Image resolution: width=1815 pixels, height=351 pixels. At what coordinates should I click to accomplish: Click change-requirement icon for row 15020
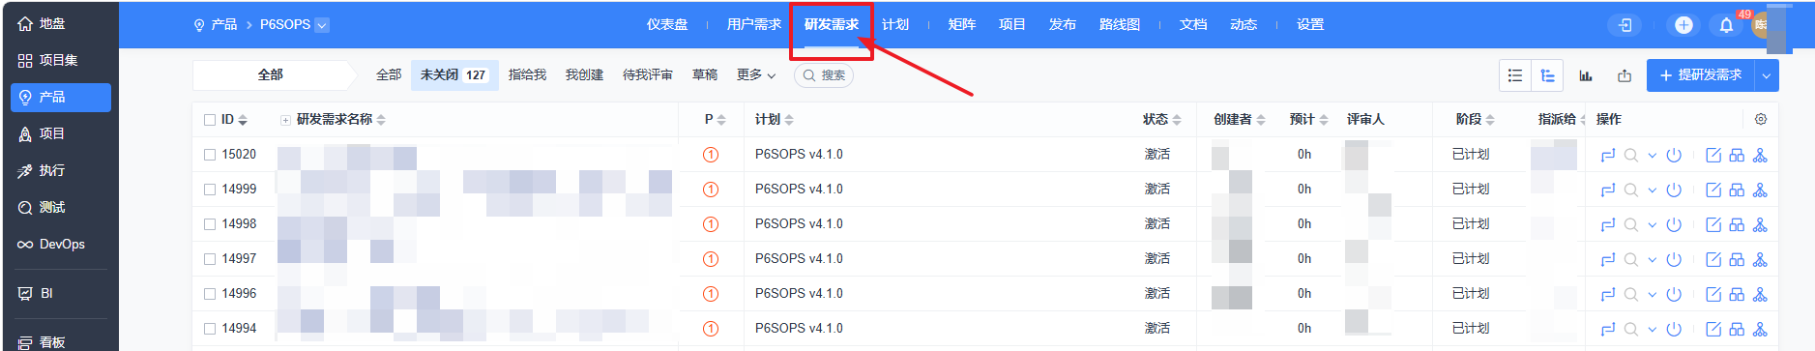pyautogui.click(x=1608, y=155)
